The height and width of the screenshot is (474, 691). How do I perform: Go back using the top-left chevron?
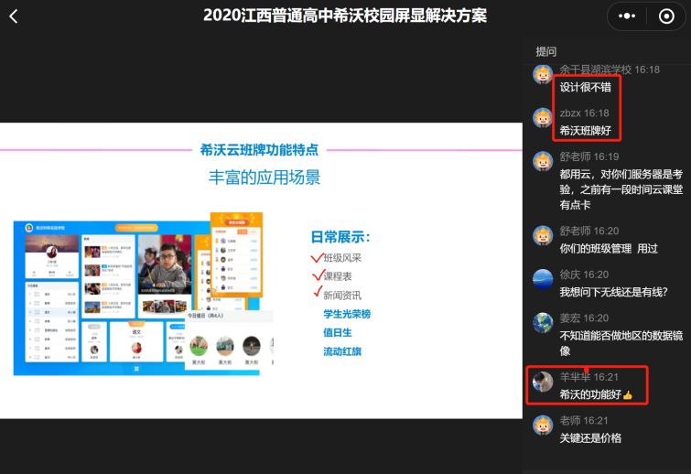point(14,16)
